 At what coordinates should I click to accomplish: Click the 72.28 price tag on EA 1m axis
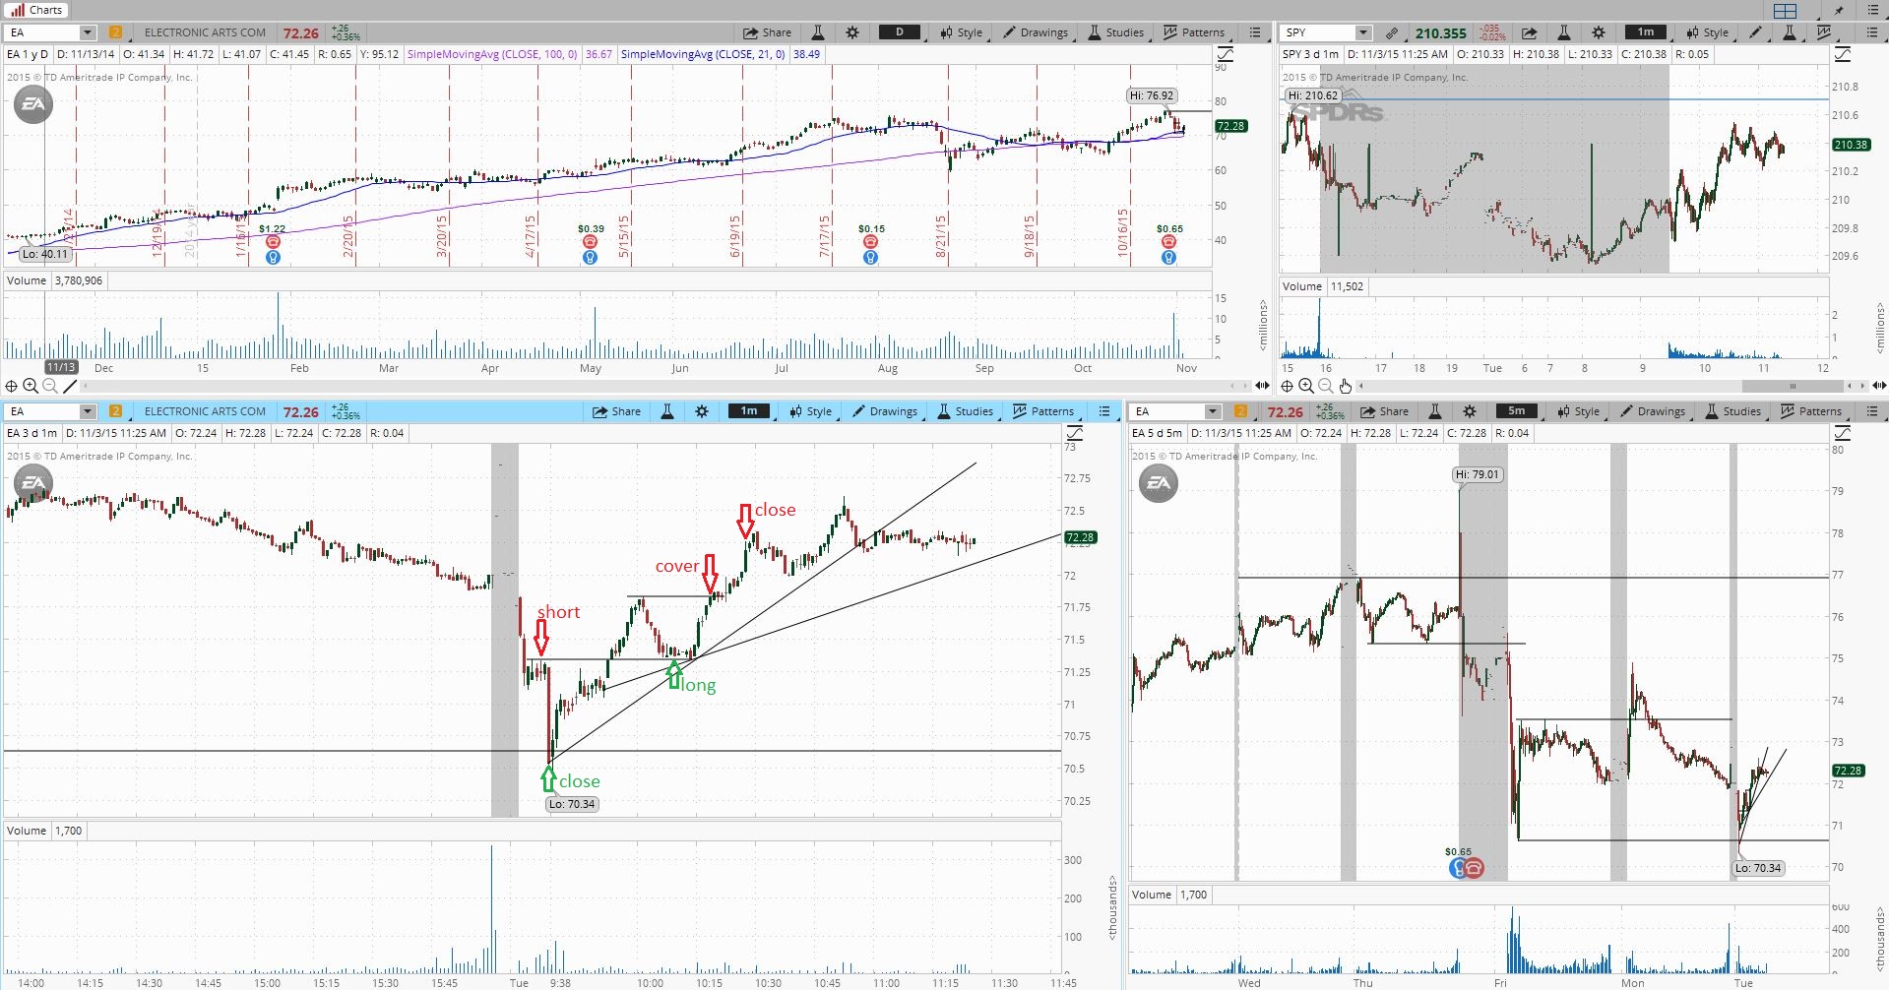[x=1081, y=537]
